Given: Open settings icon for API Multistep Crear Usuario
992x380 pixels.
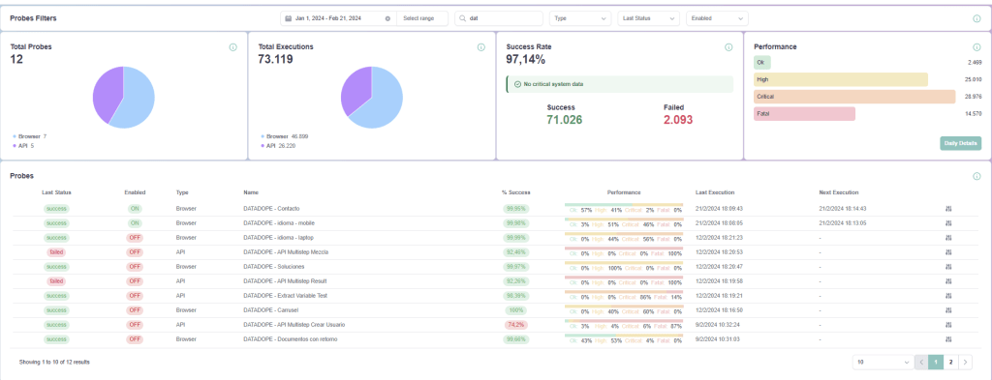Looking at the screenshot, I should coord(947,325).
